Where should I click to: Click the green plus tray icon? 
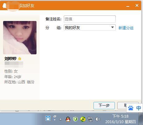pyautogui.click(x=83, y=119)
